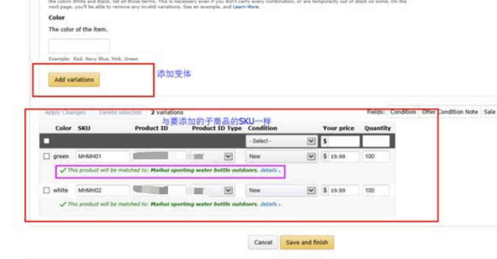Open details link under green variation
The image size is (497, 259).
pos(269,170)
